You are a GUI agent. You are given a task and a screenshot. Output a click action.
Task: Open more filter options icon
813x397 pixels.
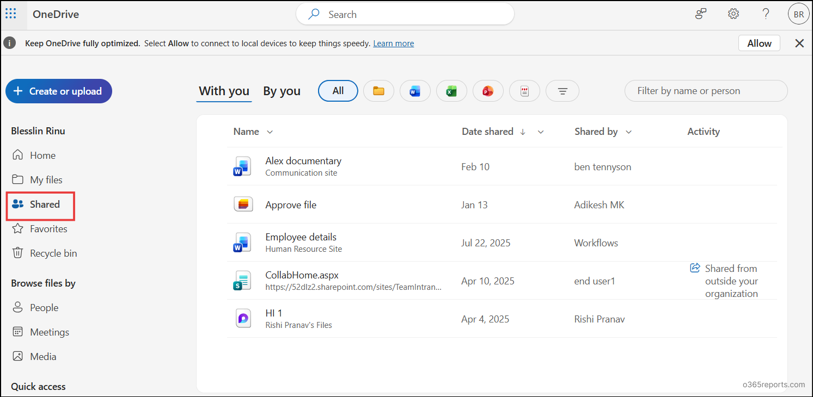coord(563,91)
